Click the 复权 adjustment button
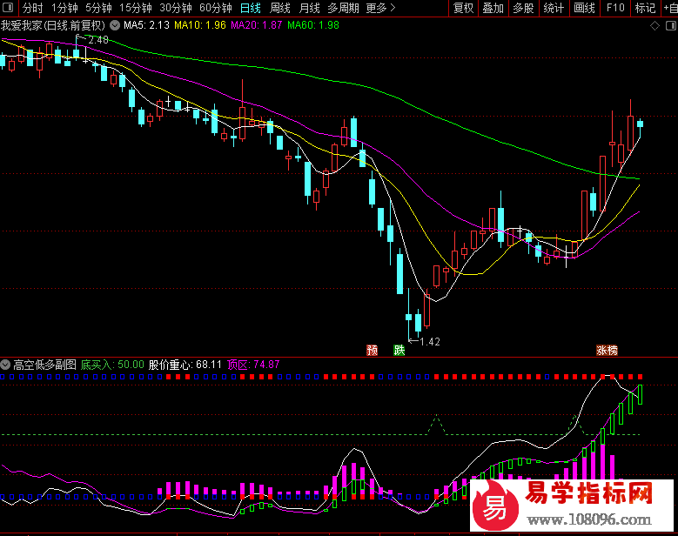Viewport: 678px width, 536px height. click(463, 8)
